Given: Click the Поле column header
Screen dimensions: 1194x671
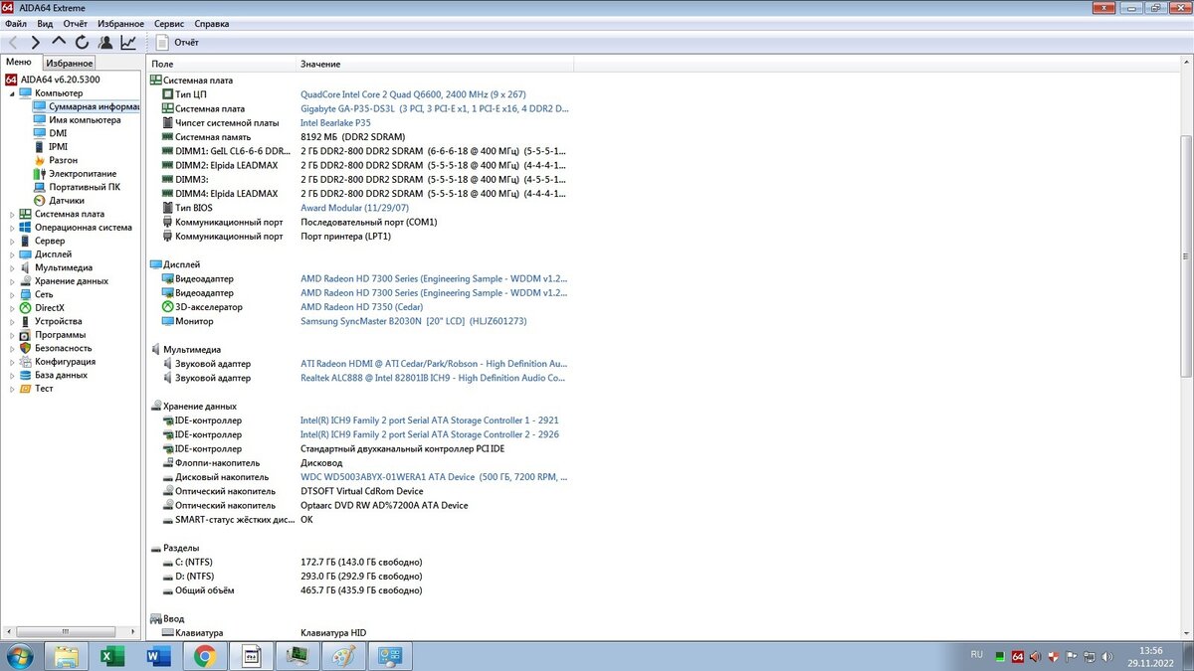Looking at the screenshot, I should [222, 64].
